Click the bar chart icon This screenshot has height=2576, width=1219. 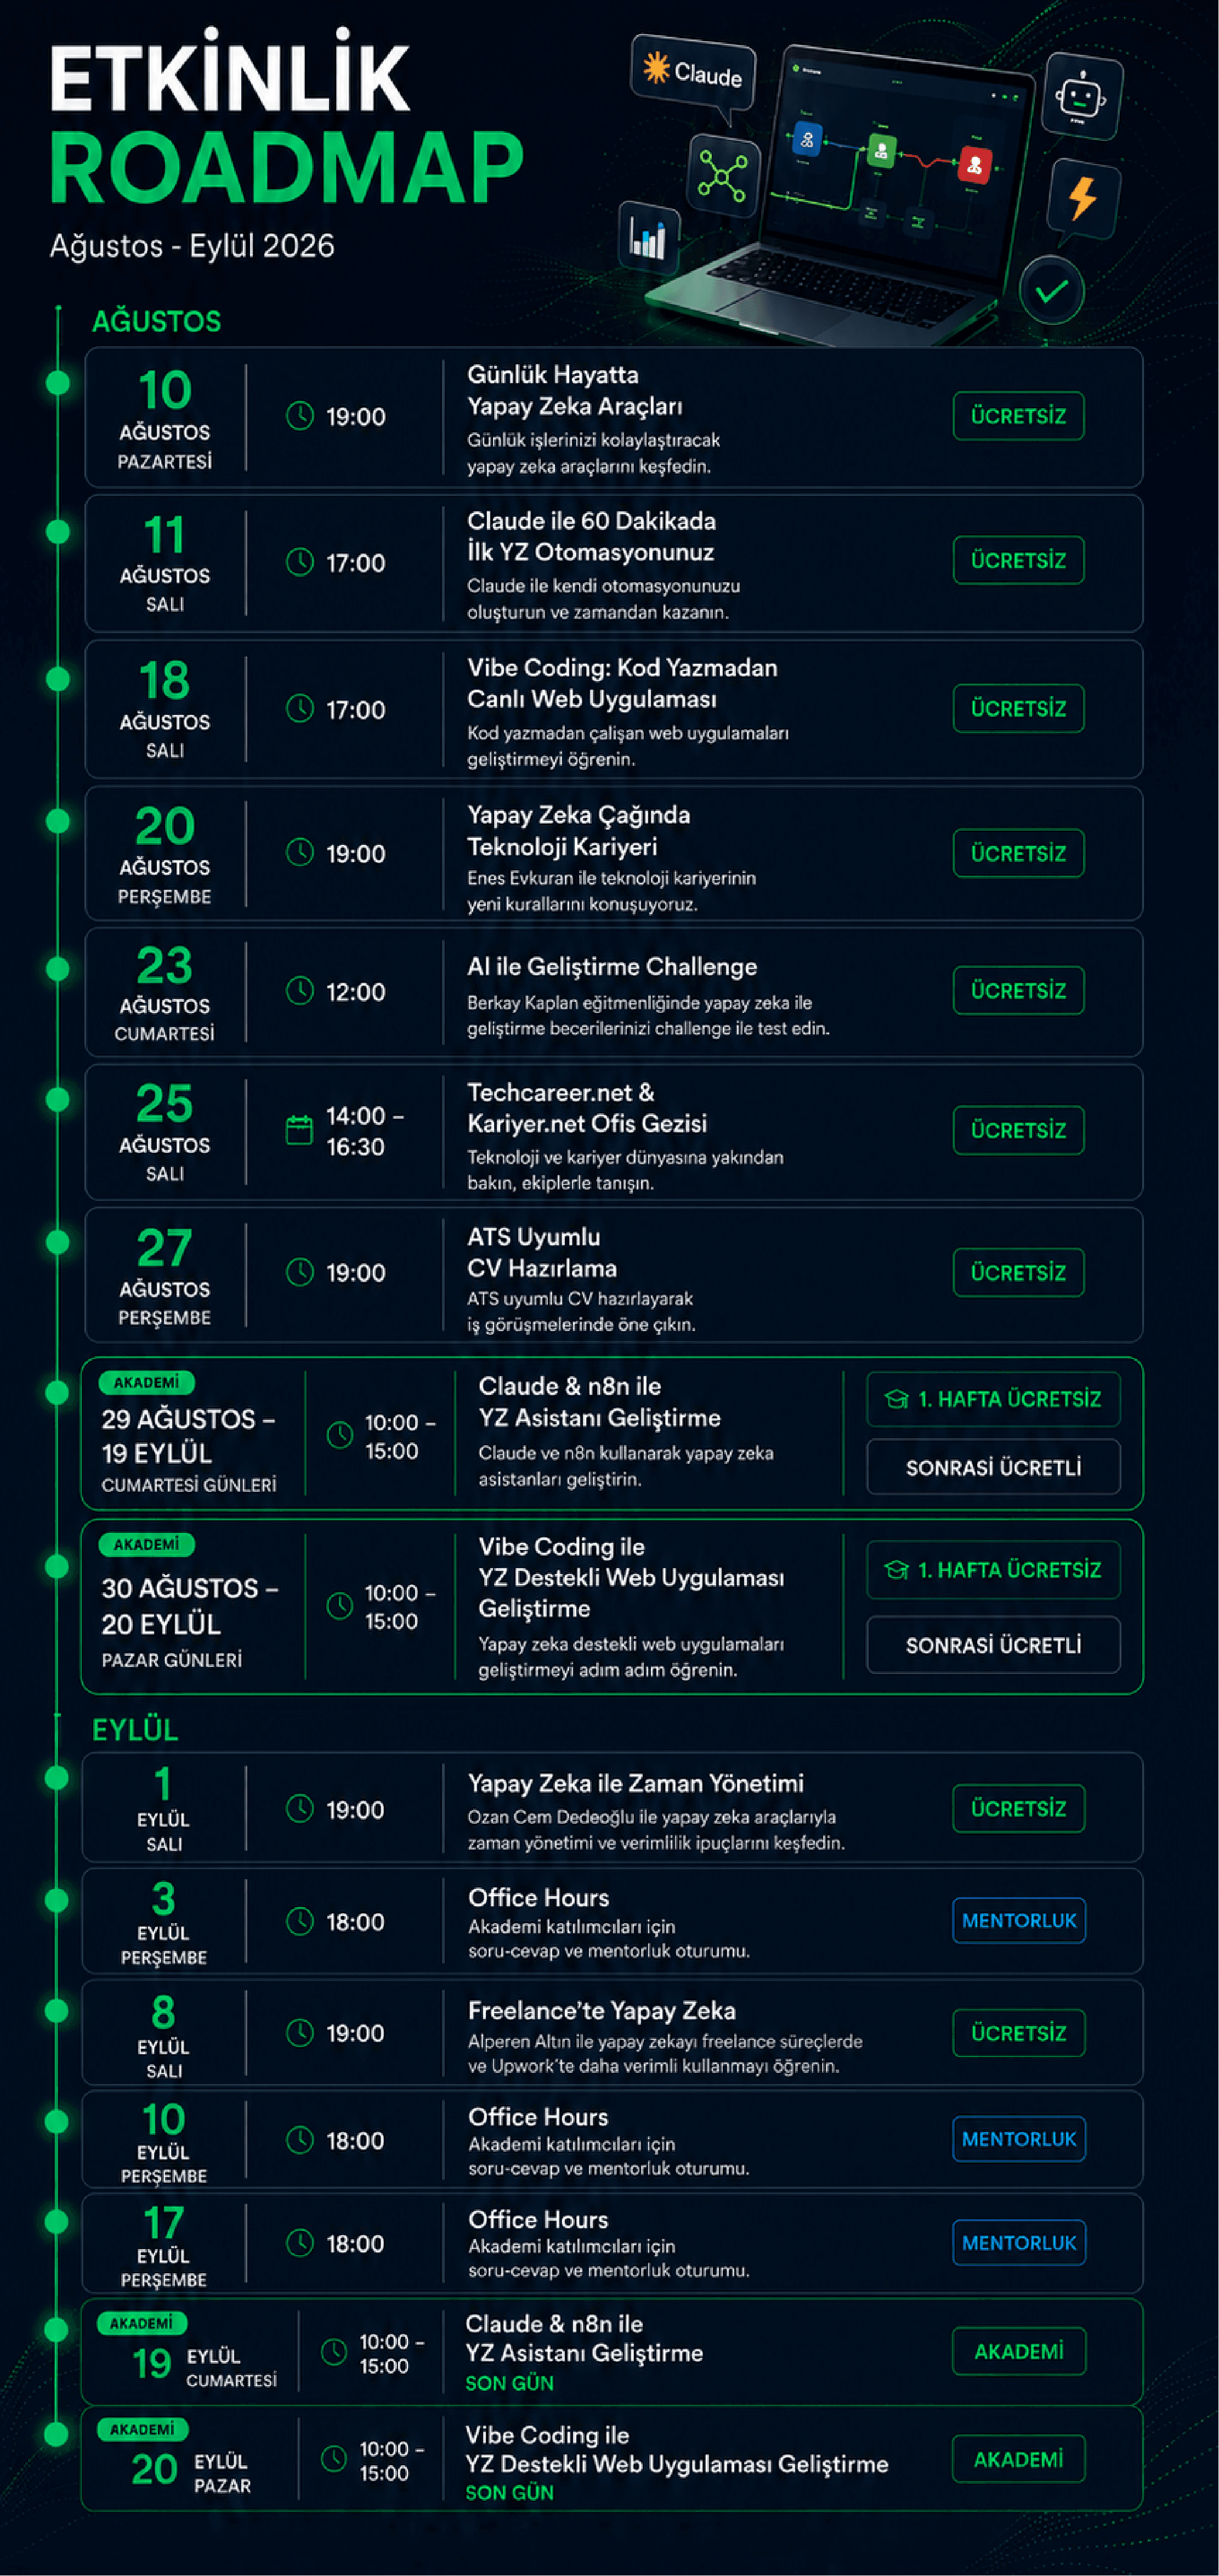649,236
